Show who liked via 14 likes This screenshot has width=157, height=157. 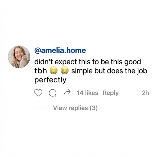pos(87,93)
